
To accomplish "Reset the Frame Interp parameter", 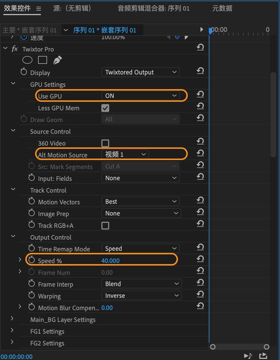I will [x=200, y=283].
